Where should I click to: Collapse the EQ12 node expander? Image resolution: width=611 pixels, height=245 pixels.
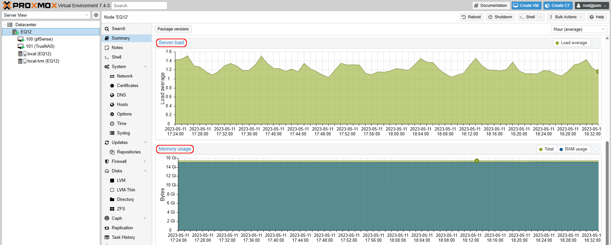[10, 32]
